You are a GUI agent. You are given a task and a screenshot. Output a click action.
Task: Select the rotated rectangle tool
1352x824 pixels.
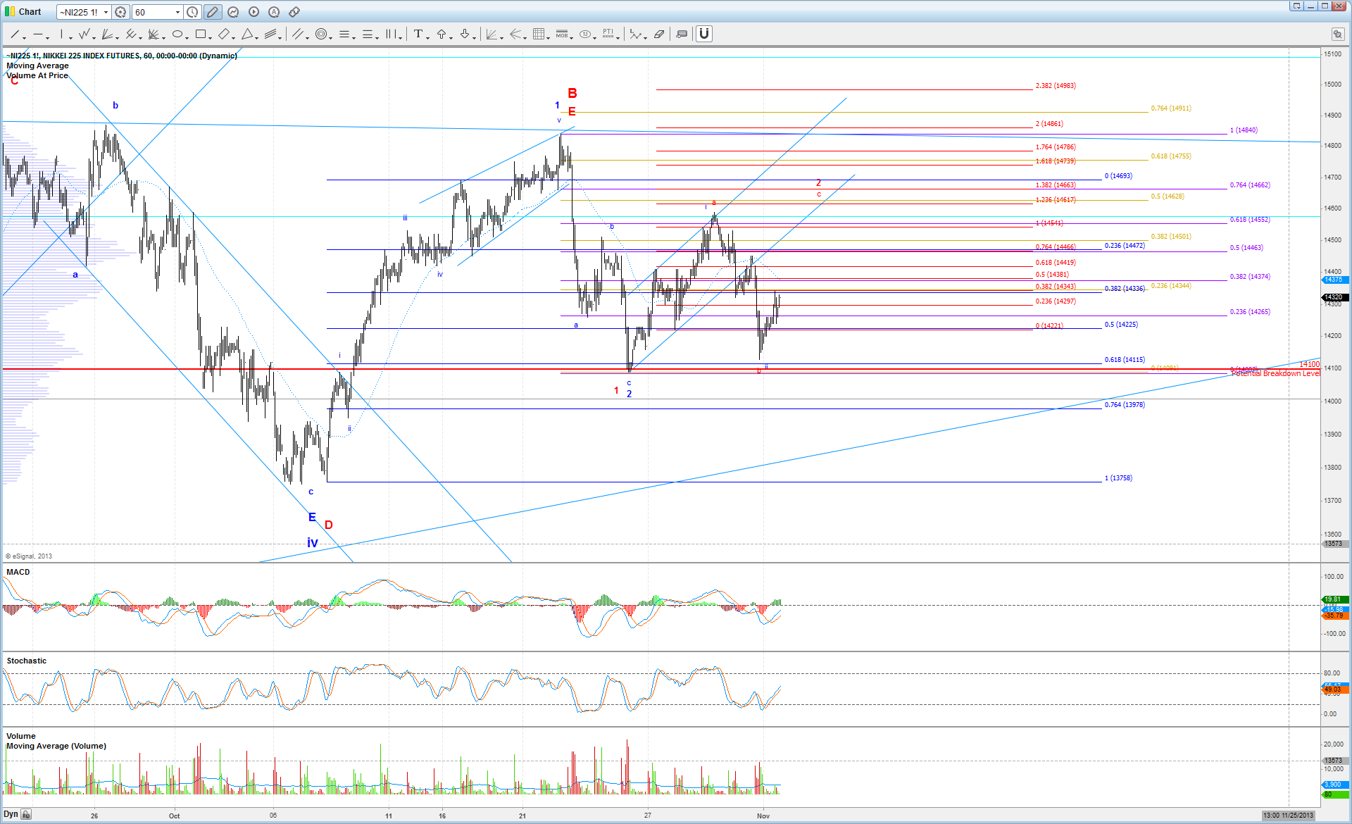223,34
